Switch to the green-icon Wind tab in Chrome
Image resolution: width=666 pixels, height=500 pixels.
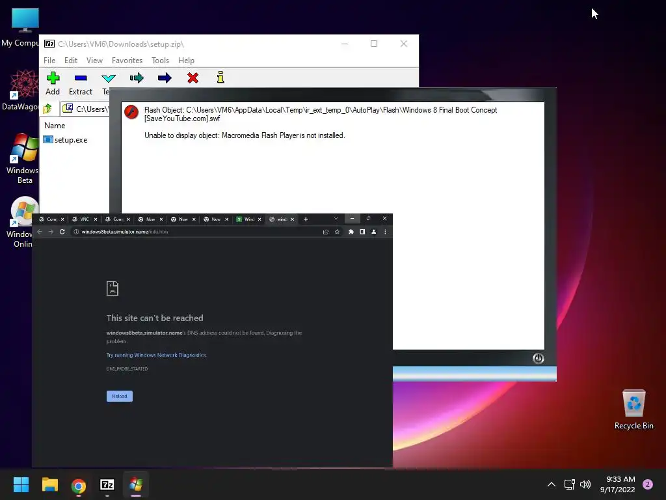[x=249, y=219]
